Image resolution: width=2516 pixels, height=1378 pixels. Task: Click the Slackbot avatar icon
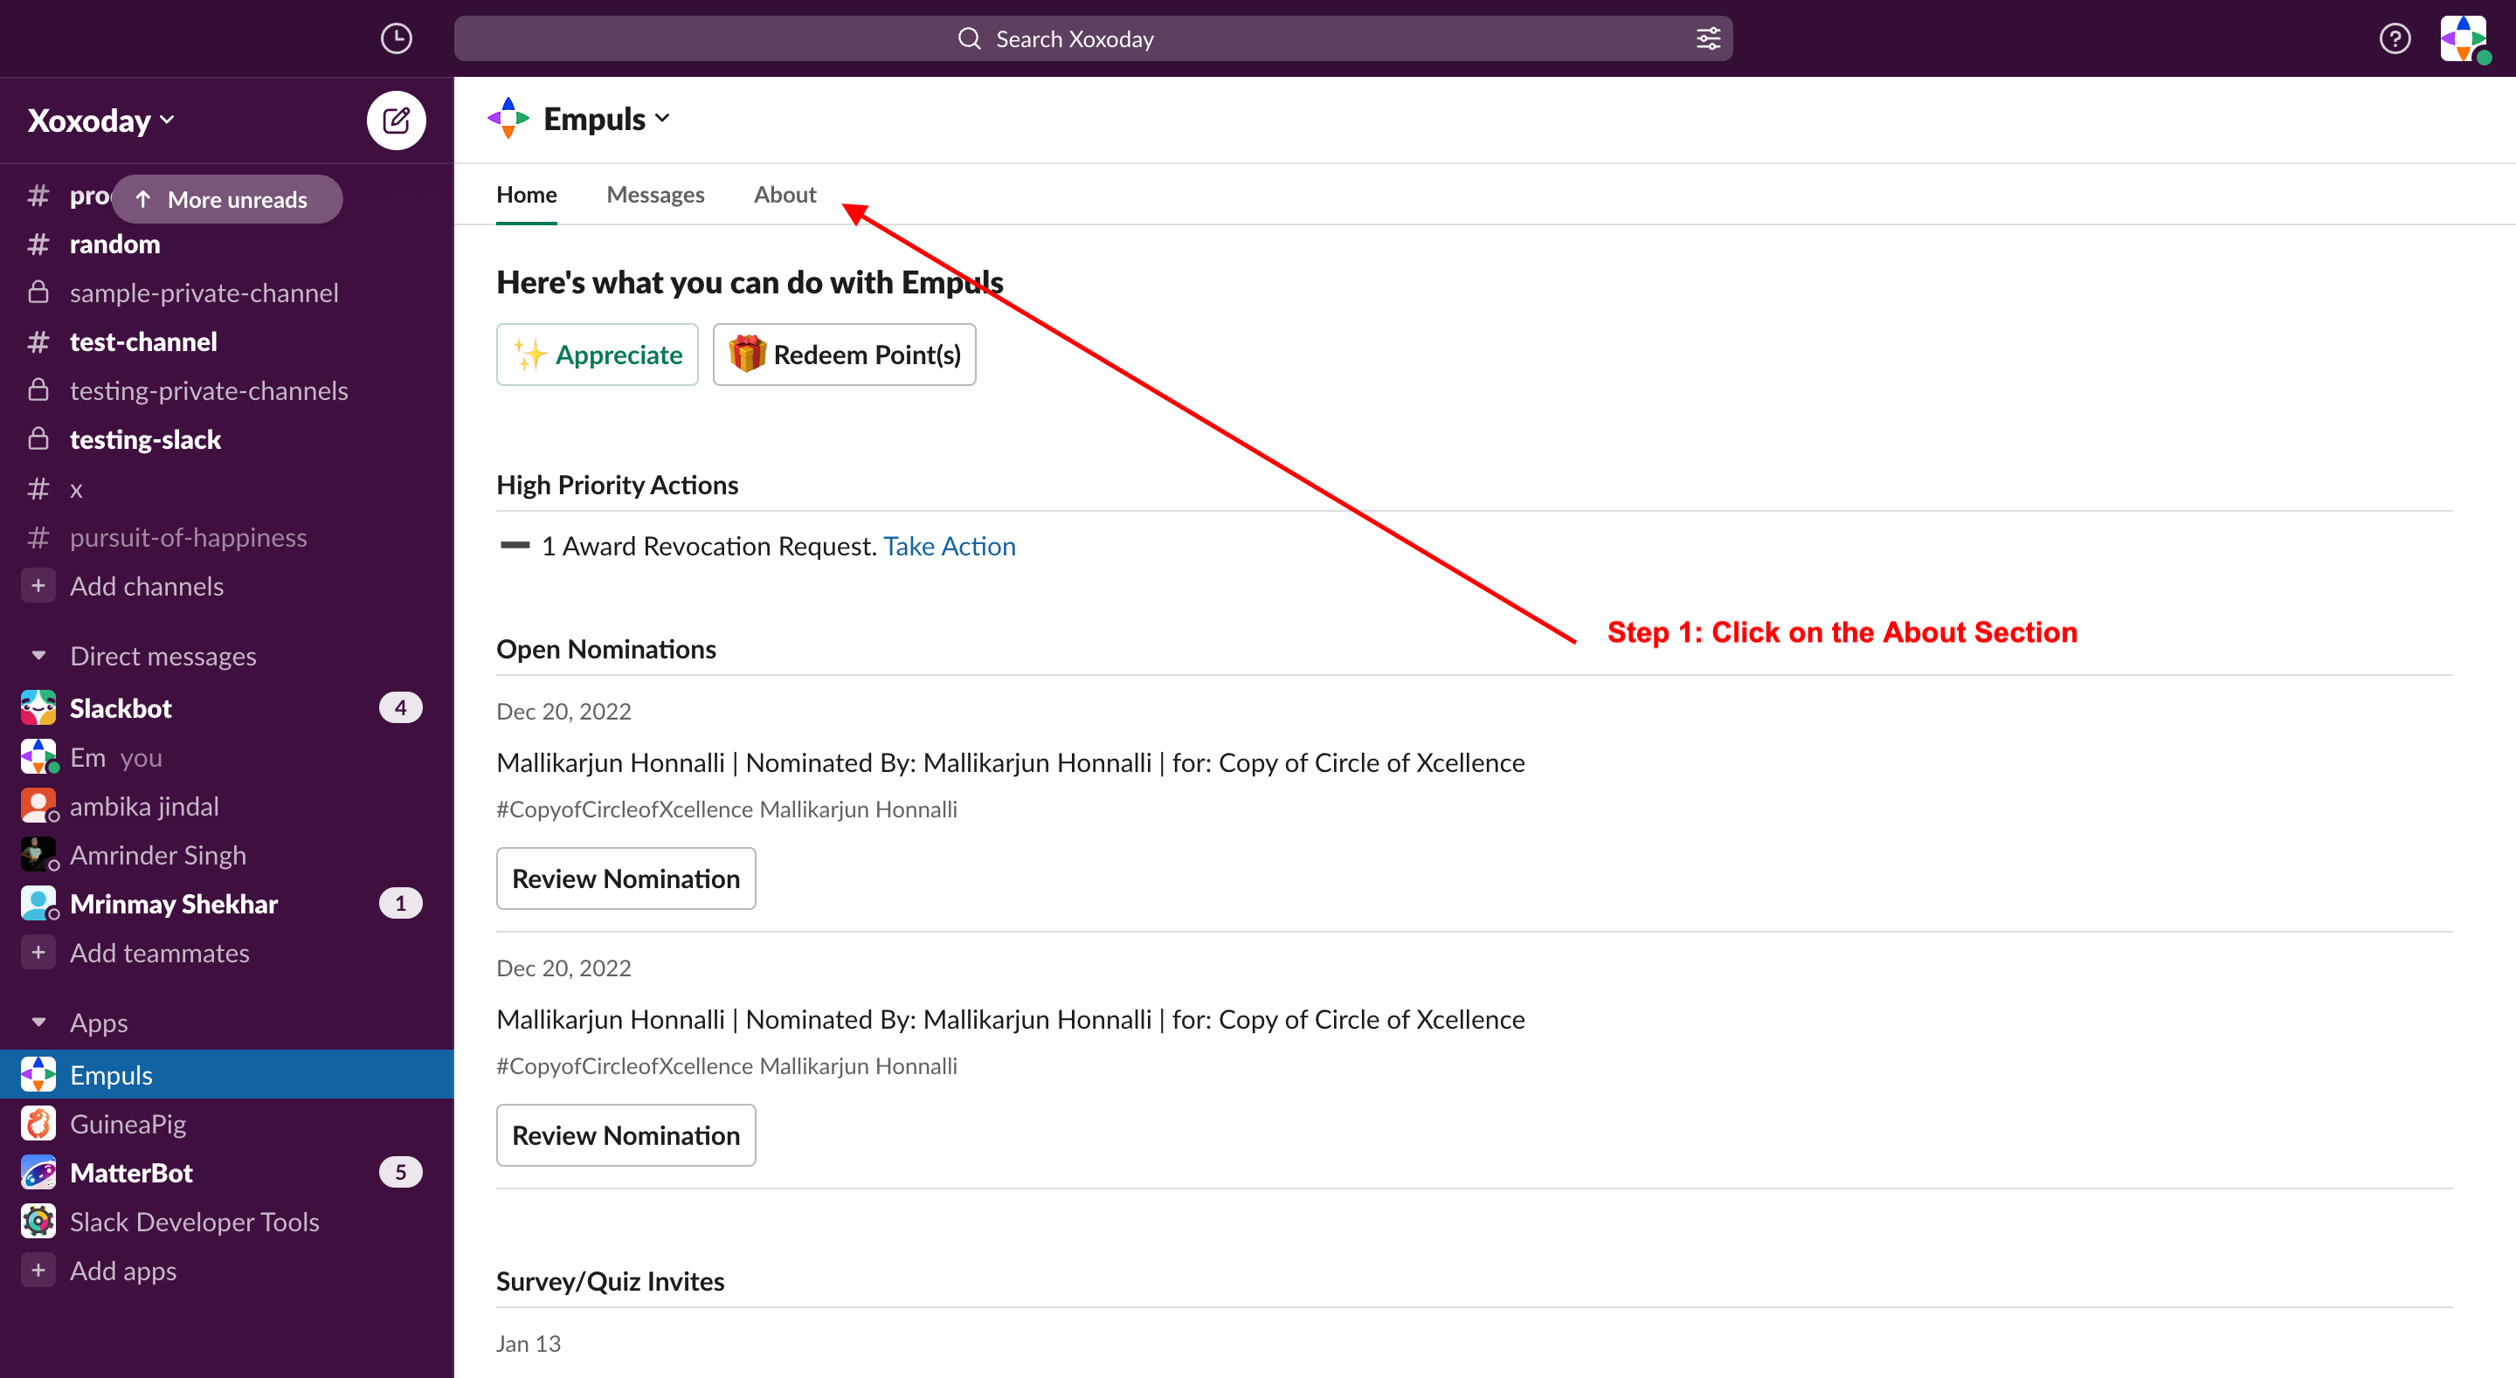pyautogui.click(x=38, y=708)
